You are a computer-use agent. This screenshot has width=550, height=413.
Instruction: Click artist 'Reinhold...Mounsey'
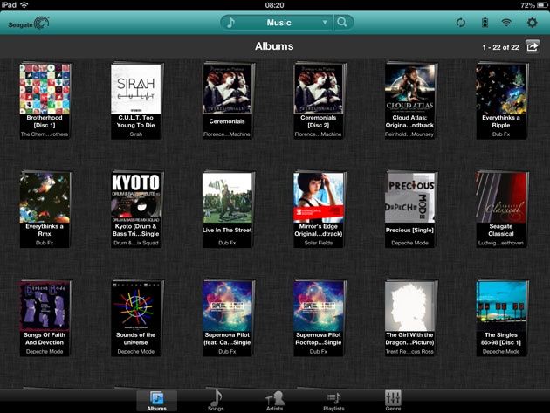[x=409, y=134]
